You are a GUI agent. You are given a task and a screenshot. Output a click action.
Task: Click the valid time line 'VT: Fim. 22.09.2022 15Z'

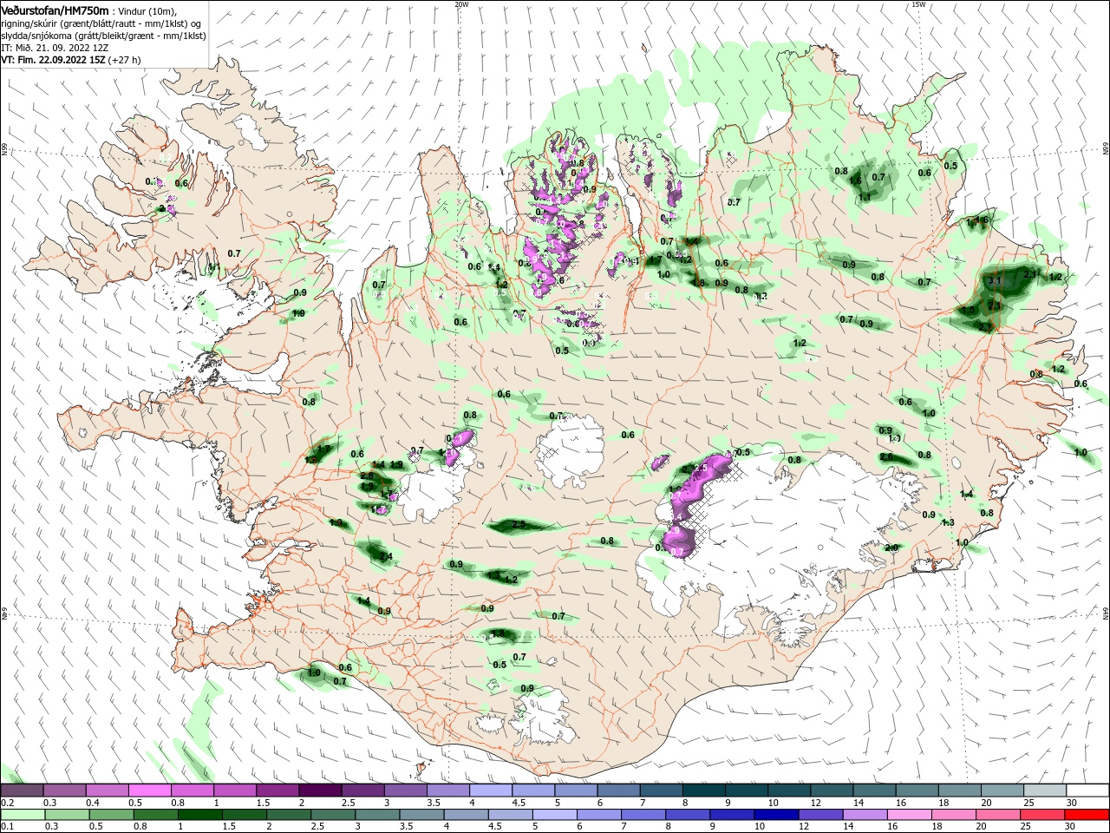coord(53,60)
